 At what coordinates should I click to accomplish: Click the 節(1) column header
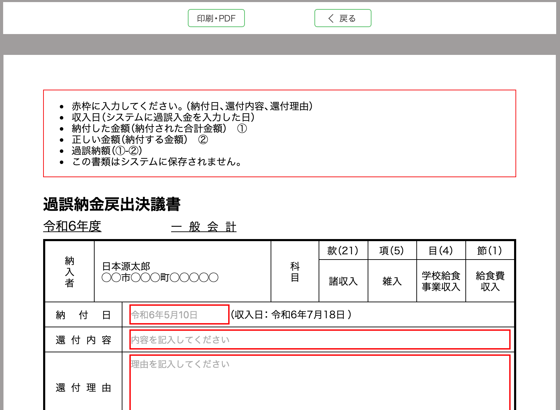[x=490, y=251]
